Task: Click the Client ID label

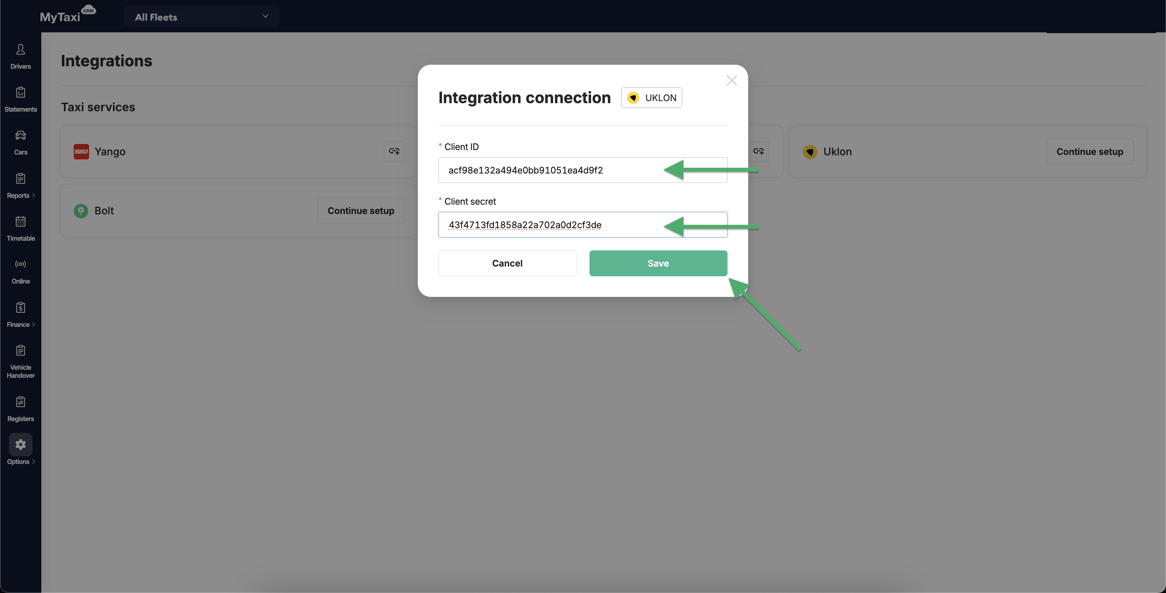Action: click(461, 146)
